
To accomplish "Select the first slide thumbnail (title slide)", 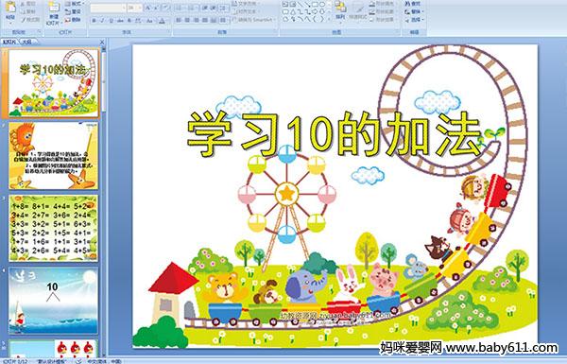I will 53,83.
